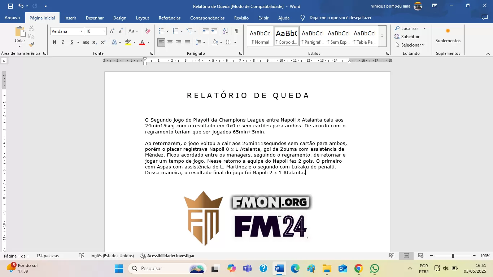Expand the bullets list dropdown

click(x=167, y=31)
